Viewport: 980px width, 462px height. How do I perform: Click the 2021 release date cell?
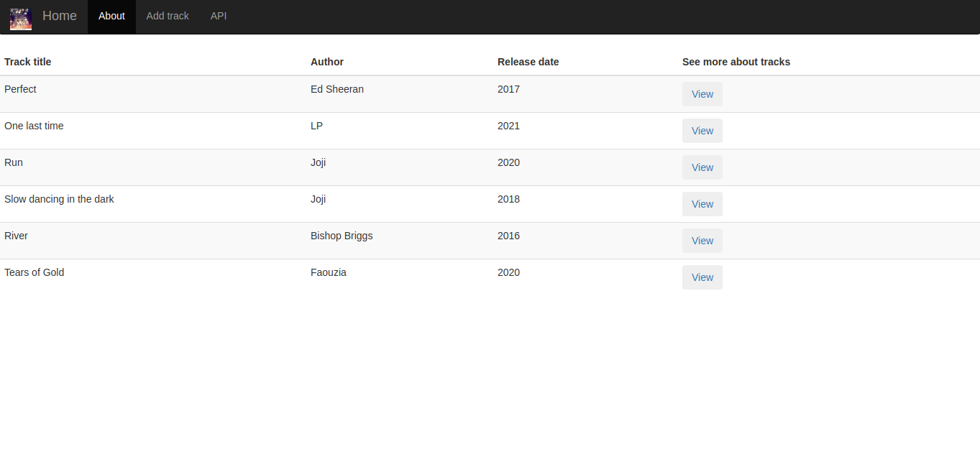(x=508, y=126)
